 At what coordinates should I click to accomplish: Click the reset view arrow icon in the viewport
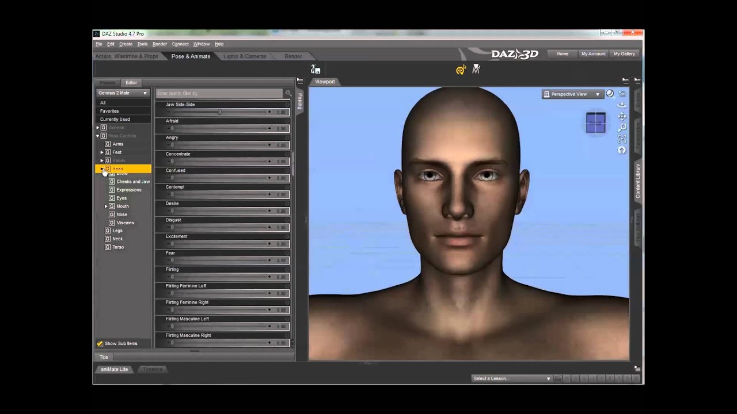point(622,150)
